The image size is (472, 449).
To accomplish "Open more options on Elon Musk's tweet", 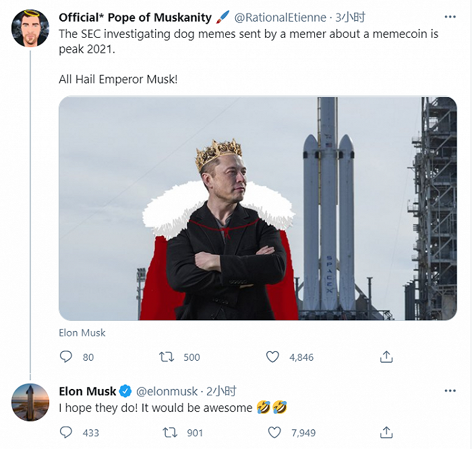I will click(x=450, y=391).
